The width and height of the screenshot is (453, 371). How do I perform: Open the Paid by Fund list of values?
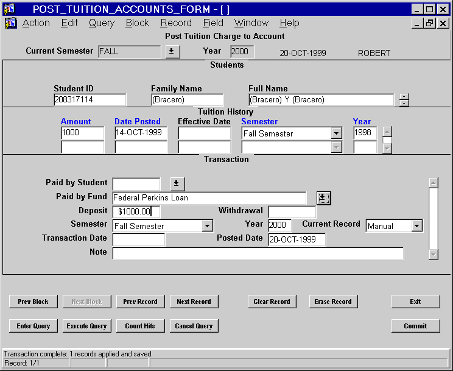coord(323,198)
